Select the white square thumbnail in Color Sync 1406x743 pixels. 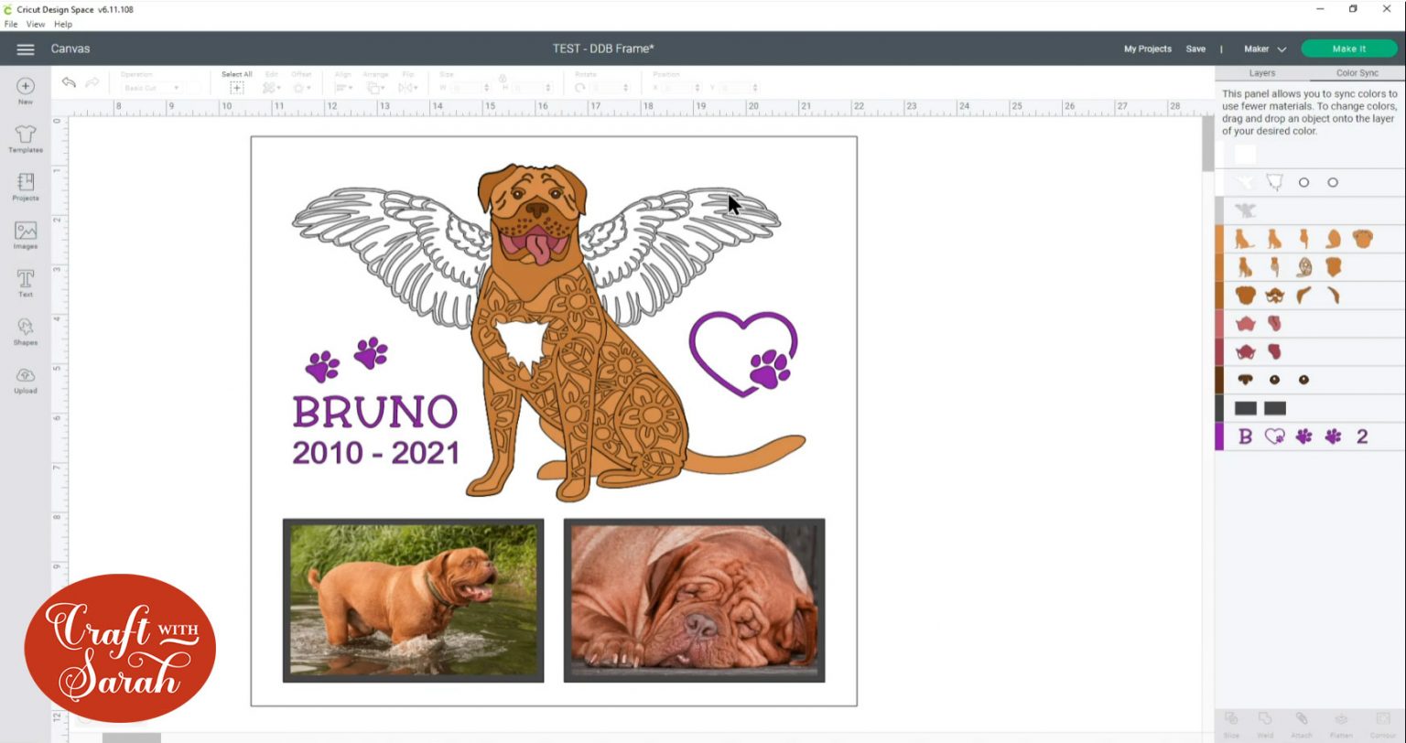(1245, 155)
